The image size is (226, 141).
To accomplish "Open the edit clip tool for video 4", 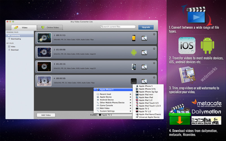I will coord(144,81).
